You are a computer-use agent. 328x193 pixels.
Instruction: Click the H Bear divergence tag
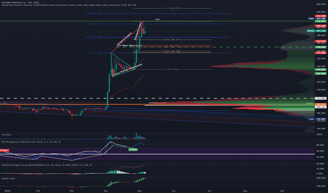(x=4, y=150)
